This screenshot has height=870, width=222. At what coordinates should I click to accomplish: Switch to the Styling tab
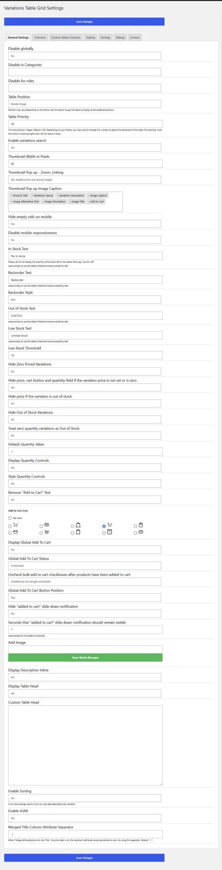coord(90,37)
